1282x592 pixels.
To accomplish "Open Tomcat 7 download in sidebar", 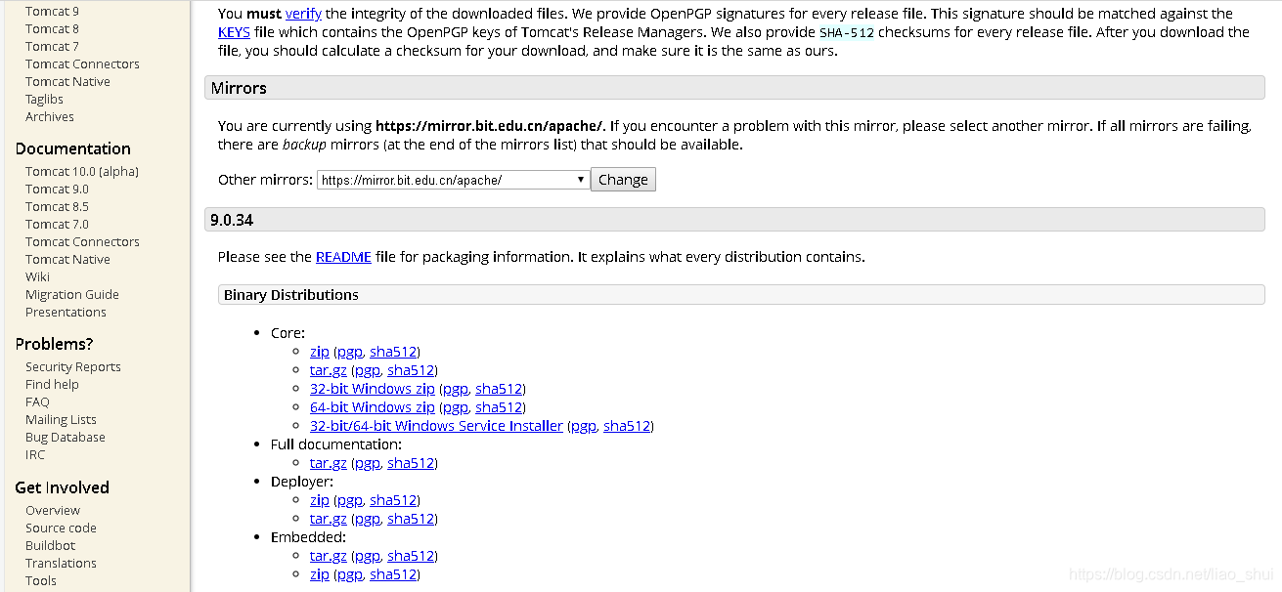I will (52, 47).
